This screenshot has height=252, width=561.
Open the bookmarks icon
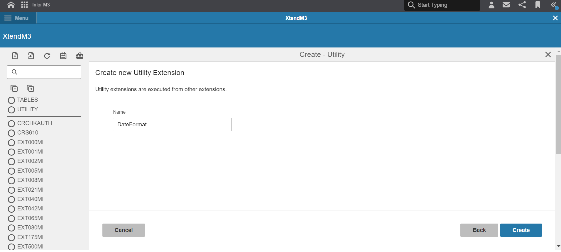(538, 5)
